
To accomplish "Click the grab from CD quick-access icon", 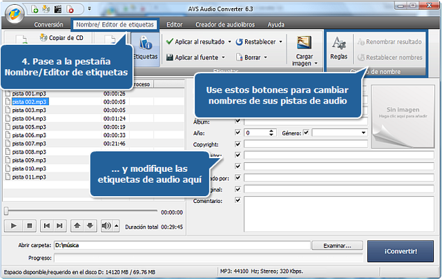I will pos(46,9).
